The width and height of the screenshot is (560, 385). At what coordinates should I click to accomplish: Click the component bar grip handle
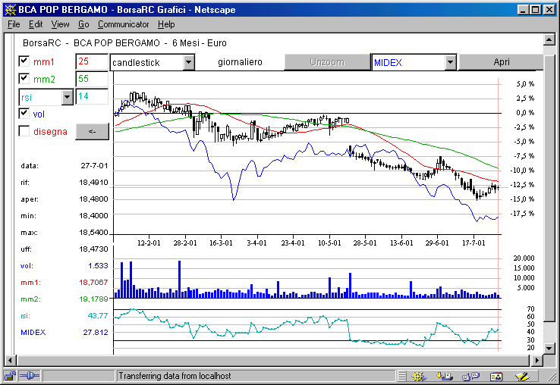tap(401, 376)
